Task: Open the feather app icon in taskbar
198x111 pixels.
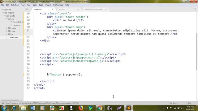Action: [119, 108]
